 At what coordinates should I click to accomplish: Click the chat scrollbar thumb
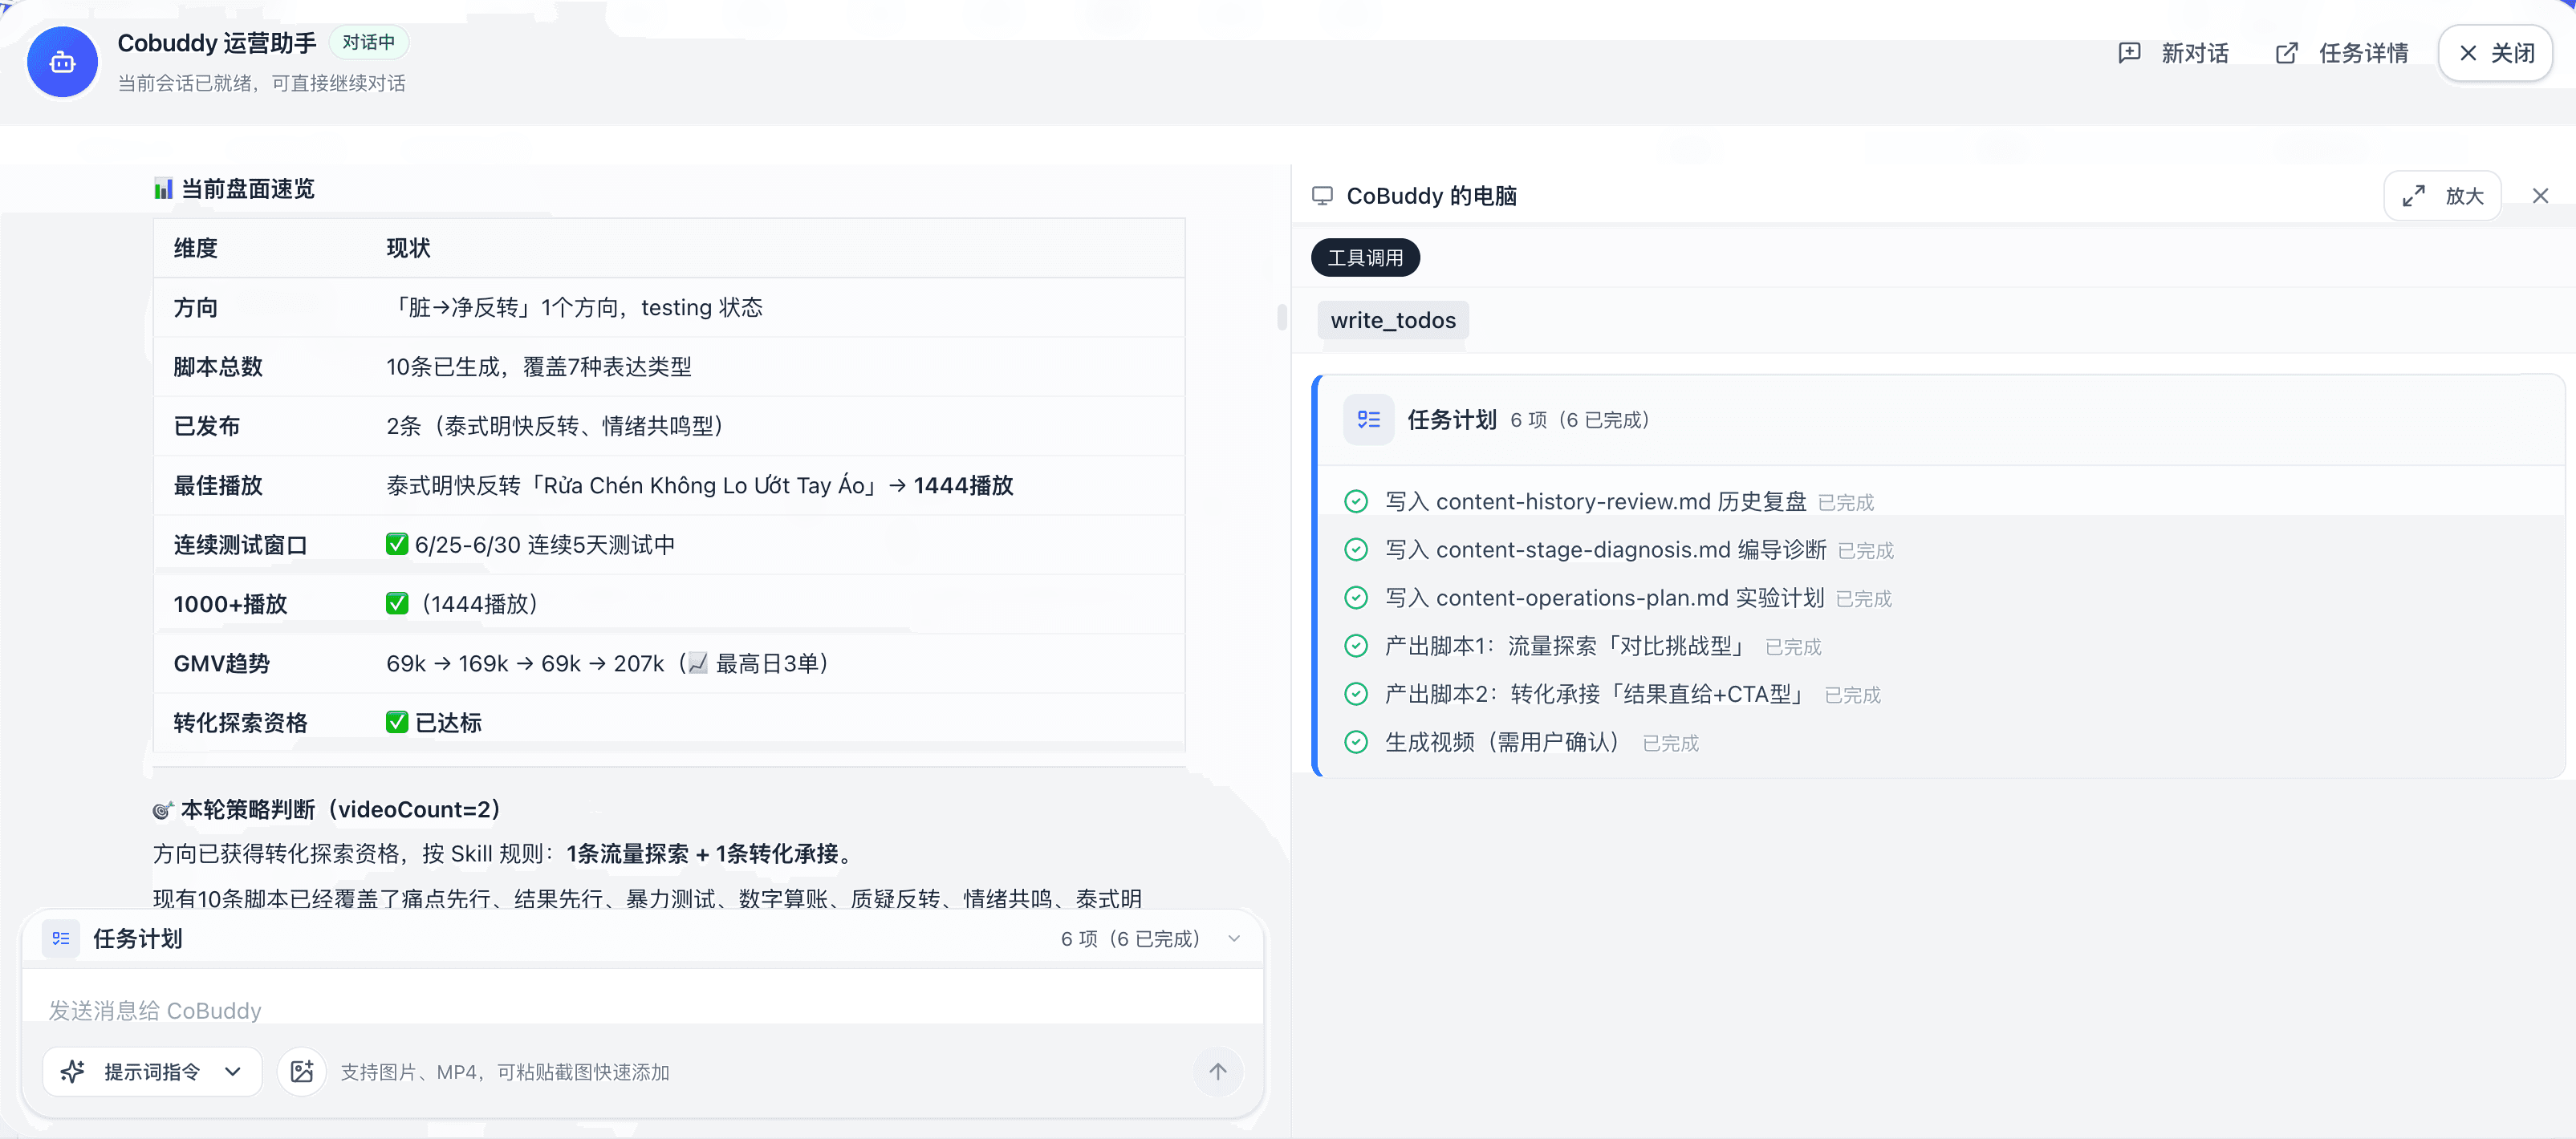click(x=1282, y=317)
